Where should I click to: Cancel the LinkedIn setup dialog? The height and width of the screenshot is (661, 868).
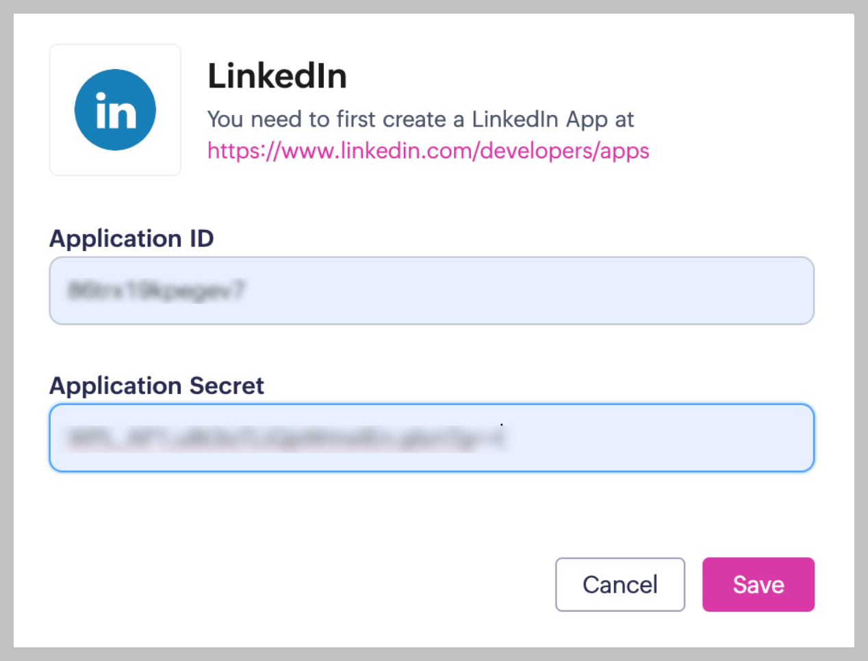[x=620, y=584]
